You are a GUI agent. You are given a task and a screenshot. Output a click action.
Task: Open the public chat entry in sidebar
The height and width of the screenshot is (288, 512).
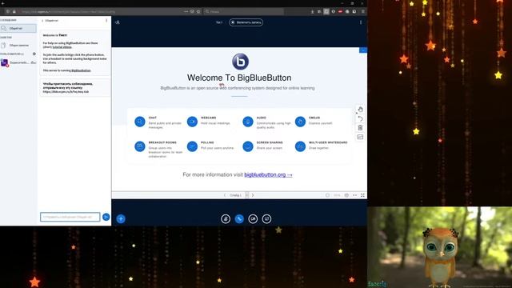coord(18,29)
